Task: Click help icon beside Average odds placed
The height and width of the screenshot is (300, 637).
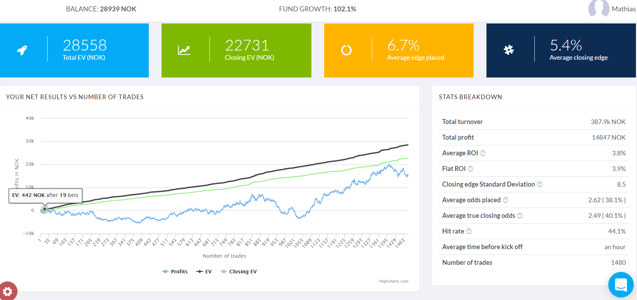Action: tap(506, 200)
